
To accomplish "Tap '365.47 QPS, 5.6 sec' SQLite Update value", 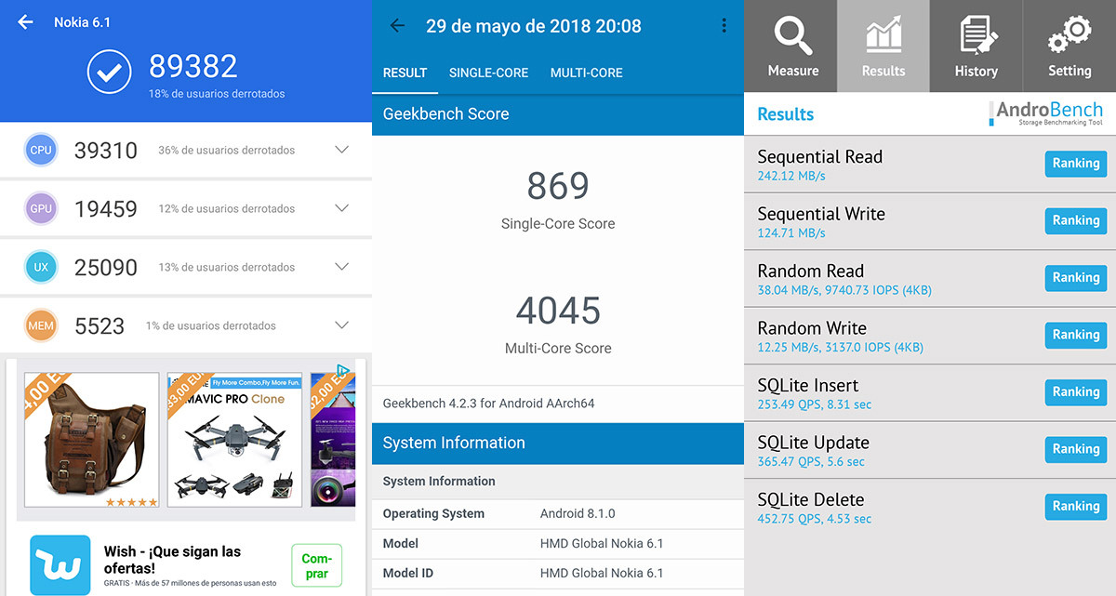I will (x=811, y=462).
